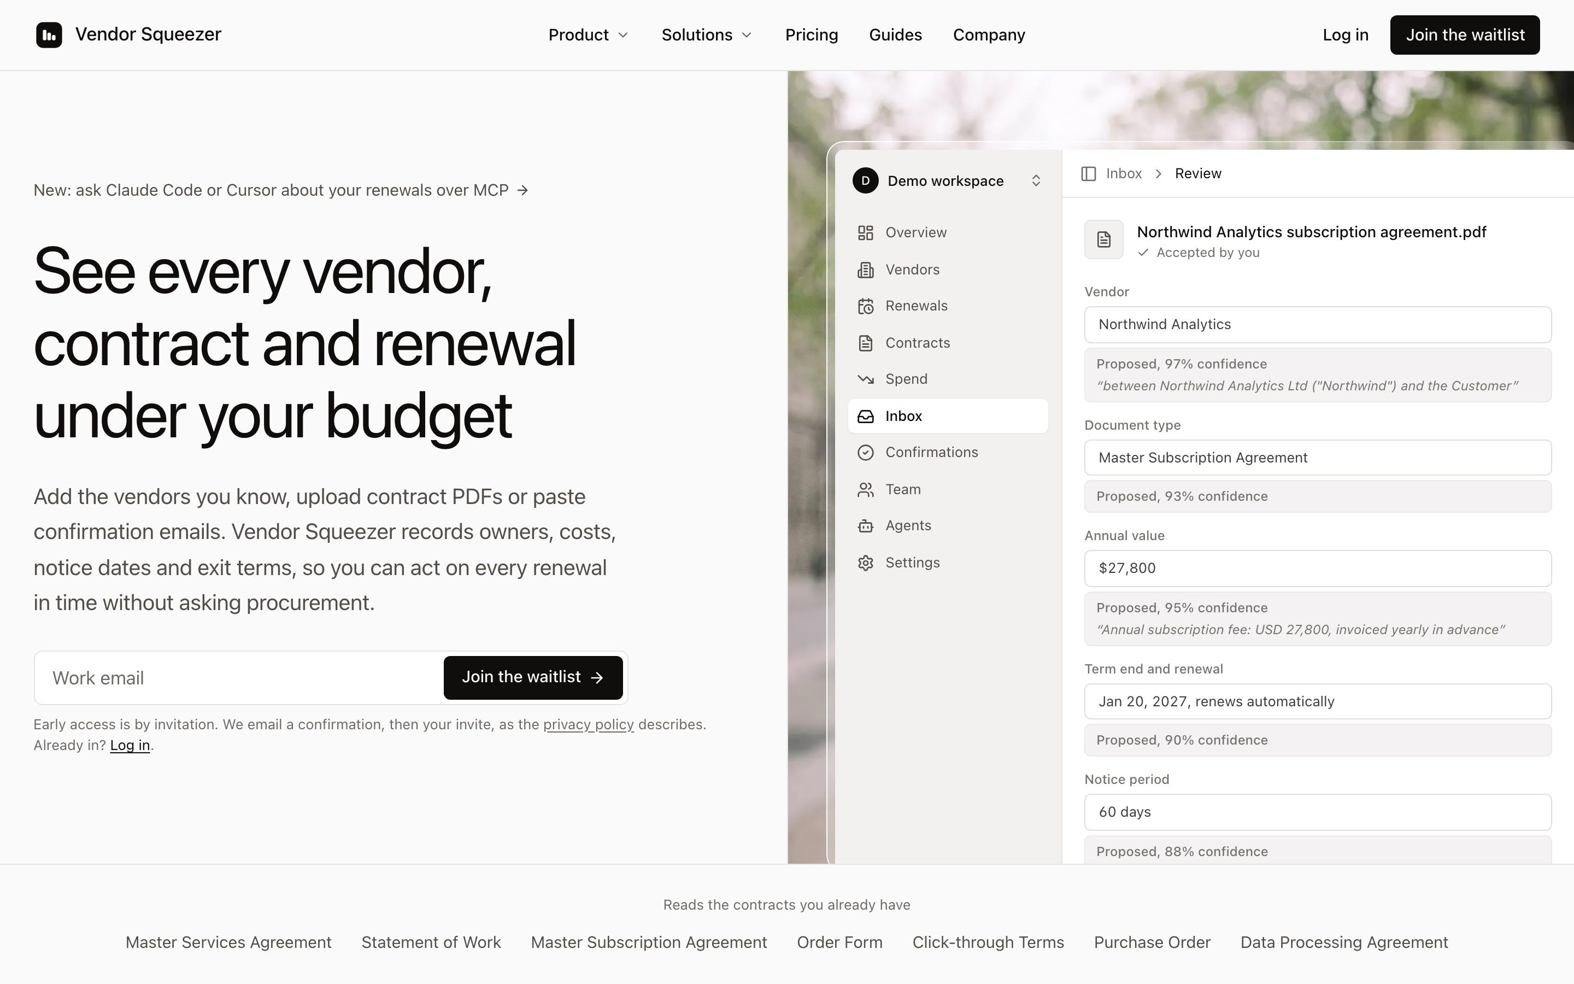Click the Document type field

pyautogui.click(x=1317, y=458)
